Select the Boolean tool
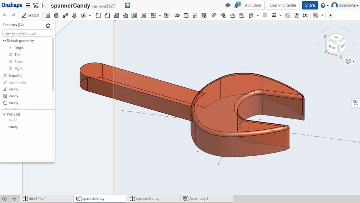This screenshot has width=360, height=203. [x=177, y=15]
